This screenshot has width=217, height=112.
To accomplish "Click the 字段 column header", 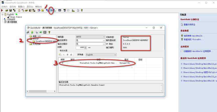I will click(x=98, y=60).
